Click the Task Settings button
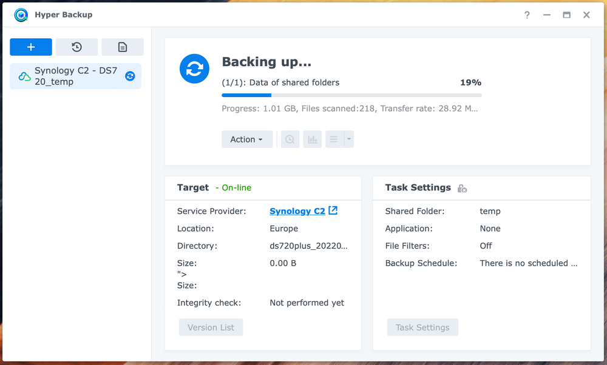 click(422, 327)
